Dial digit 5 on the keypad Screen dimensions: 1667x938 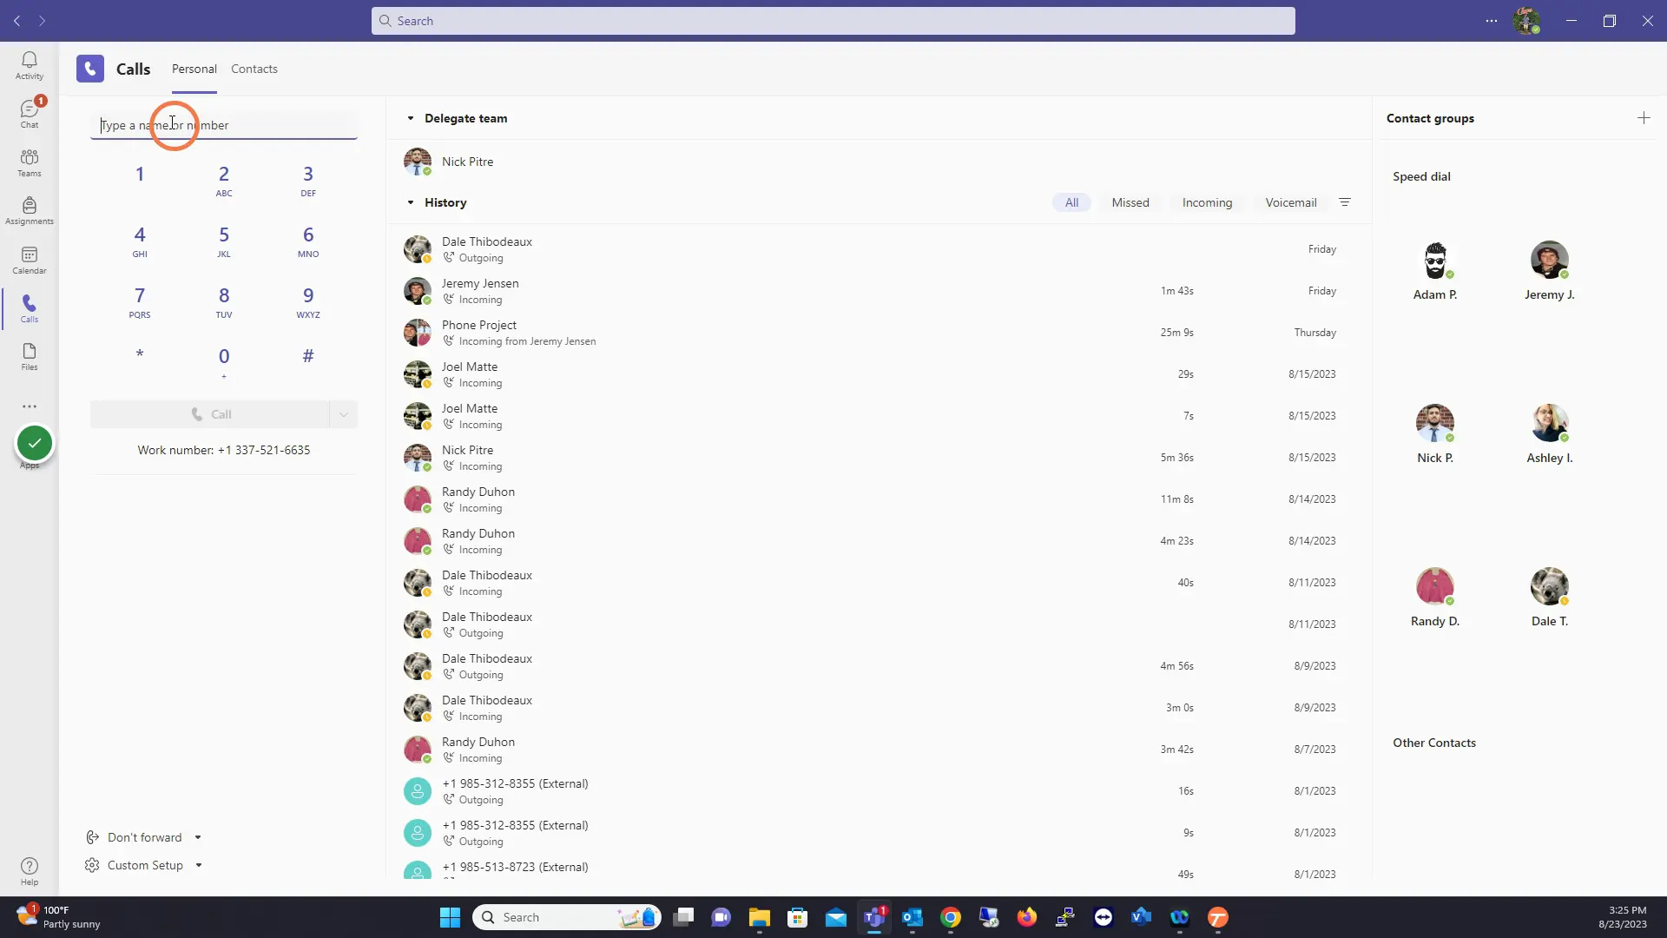(224, 241)
